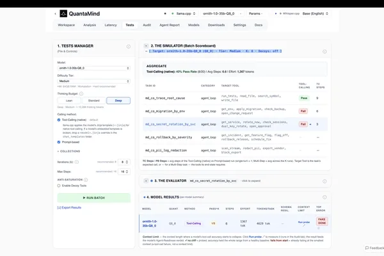Open Model Results info icon
This screenshot has width=384, height=256.
click(324, 197)
